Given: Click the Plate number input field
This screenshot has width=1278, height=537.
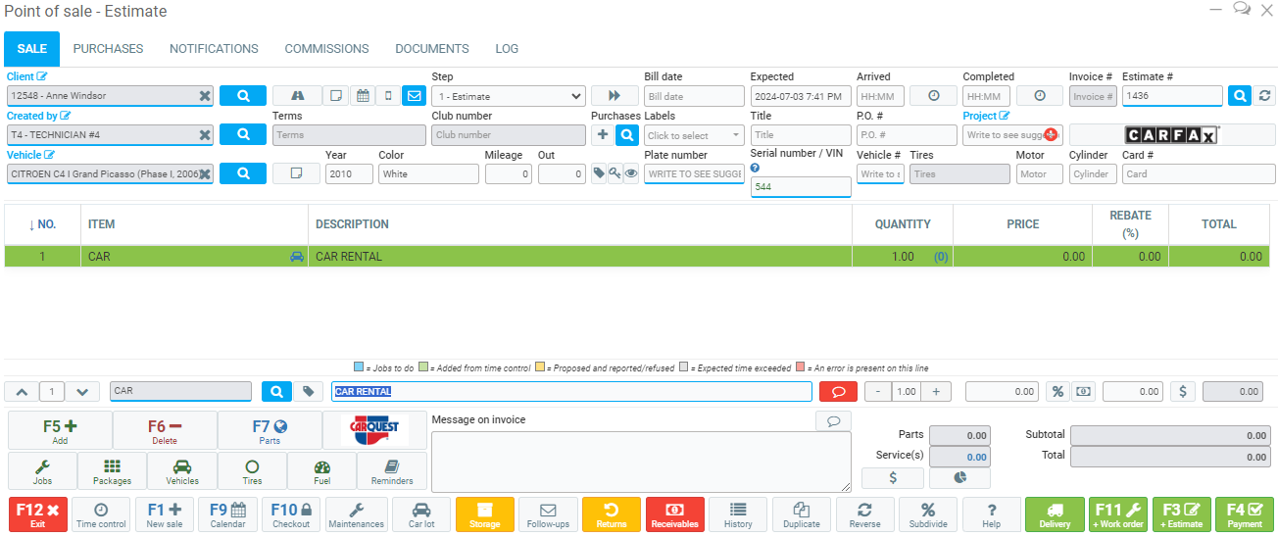Looking at the screenshot, I should [694, 174].
